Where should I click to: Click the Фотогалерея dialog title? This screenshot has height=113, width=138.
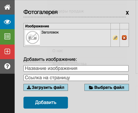click(40, 12)
